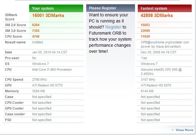Select the Fastest system header tab
Screen dimensions: 196x135
165,8
